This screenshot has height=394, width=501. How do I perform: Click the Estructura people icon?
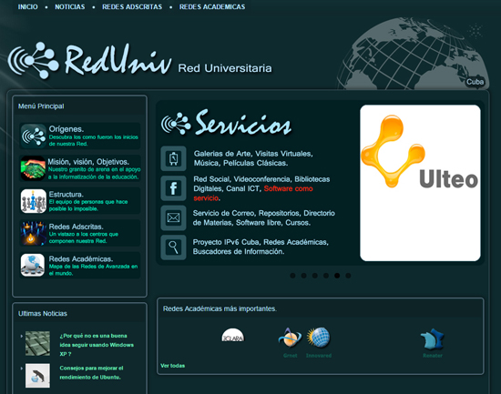pos(33,201)
